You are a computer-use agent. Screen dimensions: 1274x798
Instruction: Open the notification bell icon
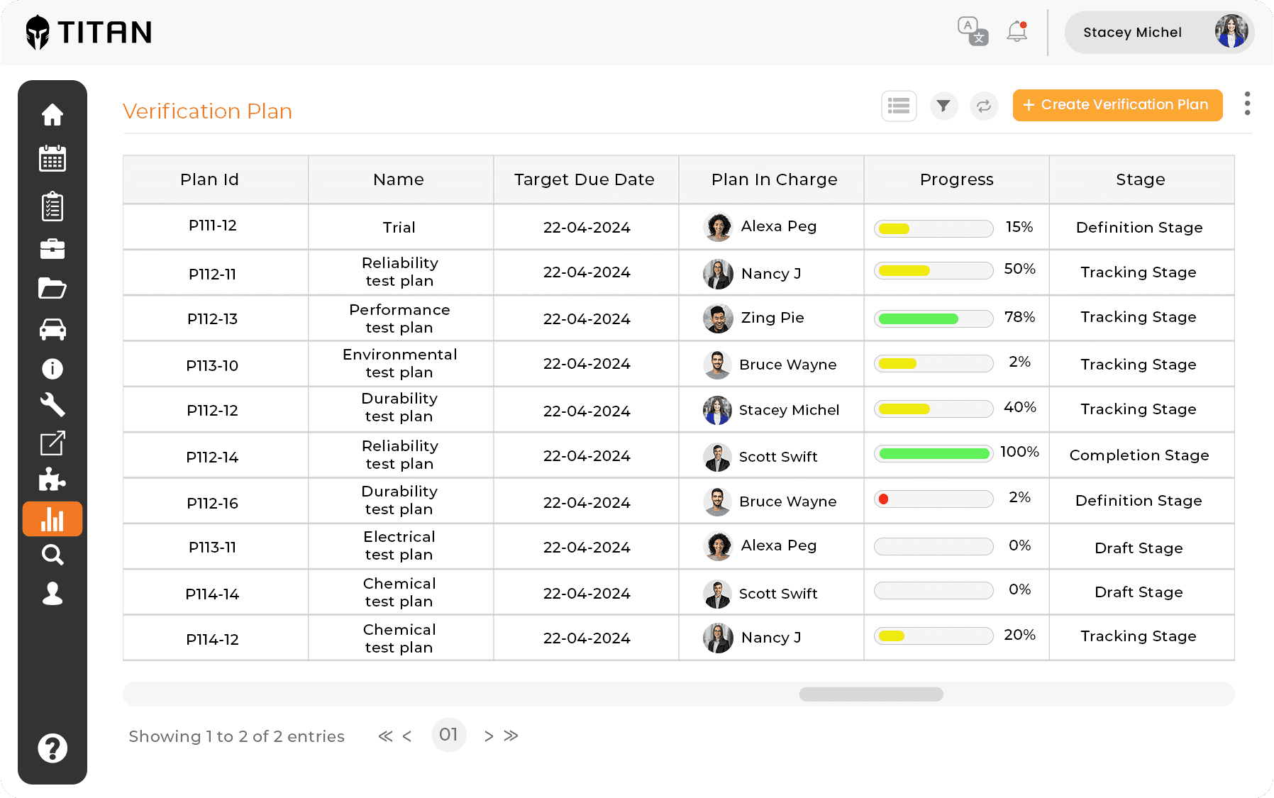[x=1017, y=31]
